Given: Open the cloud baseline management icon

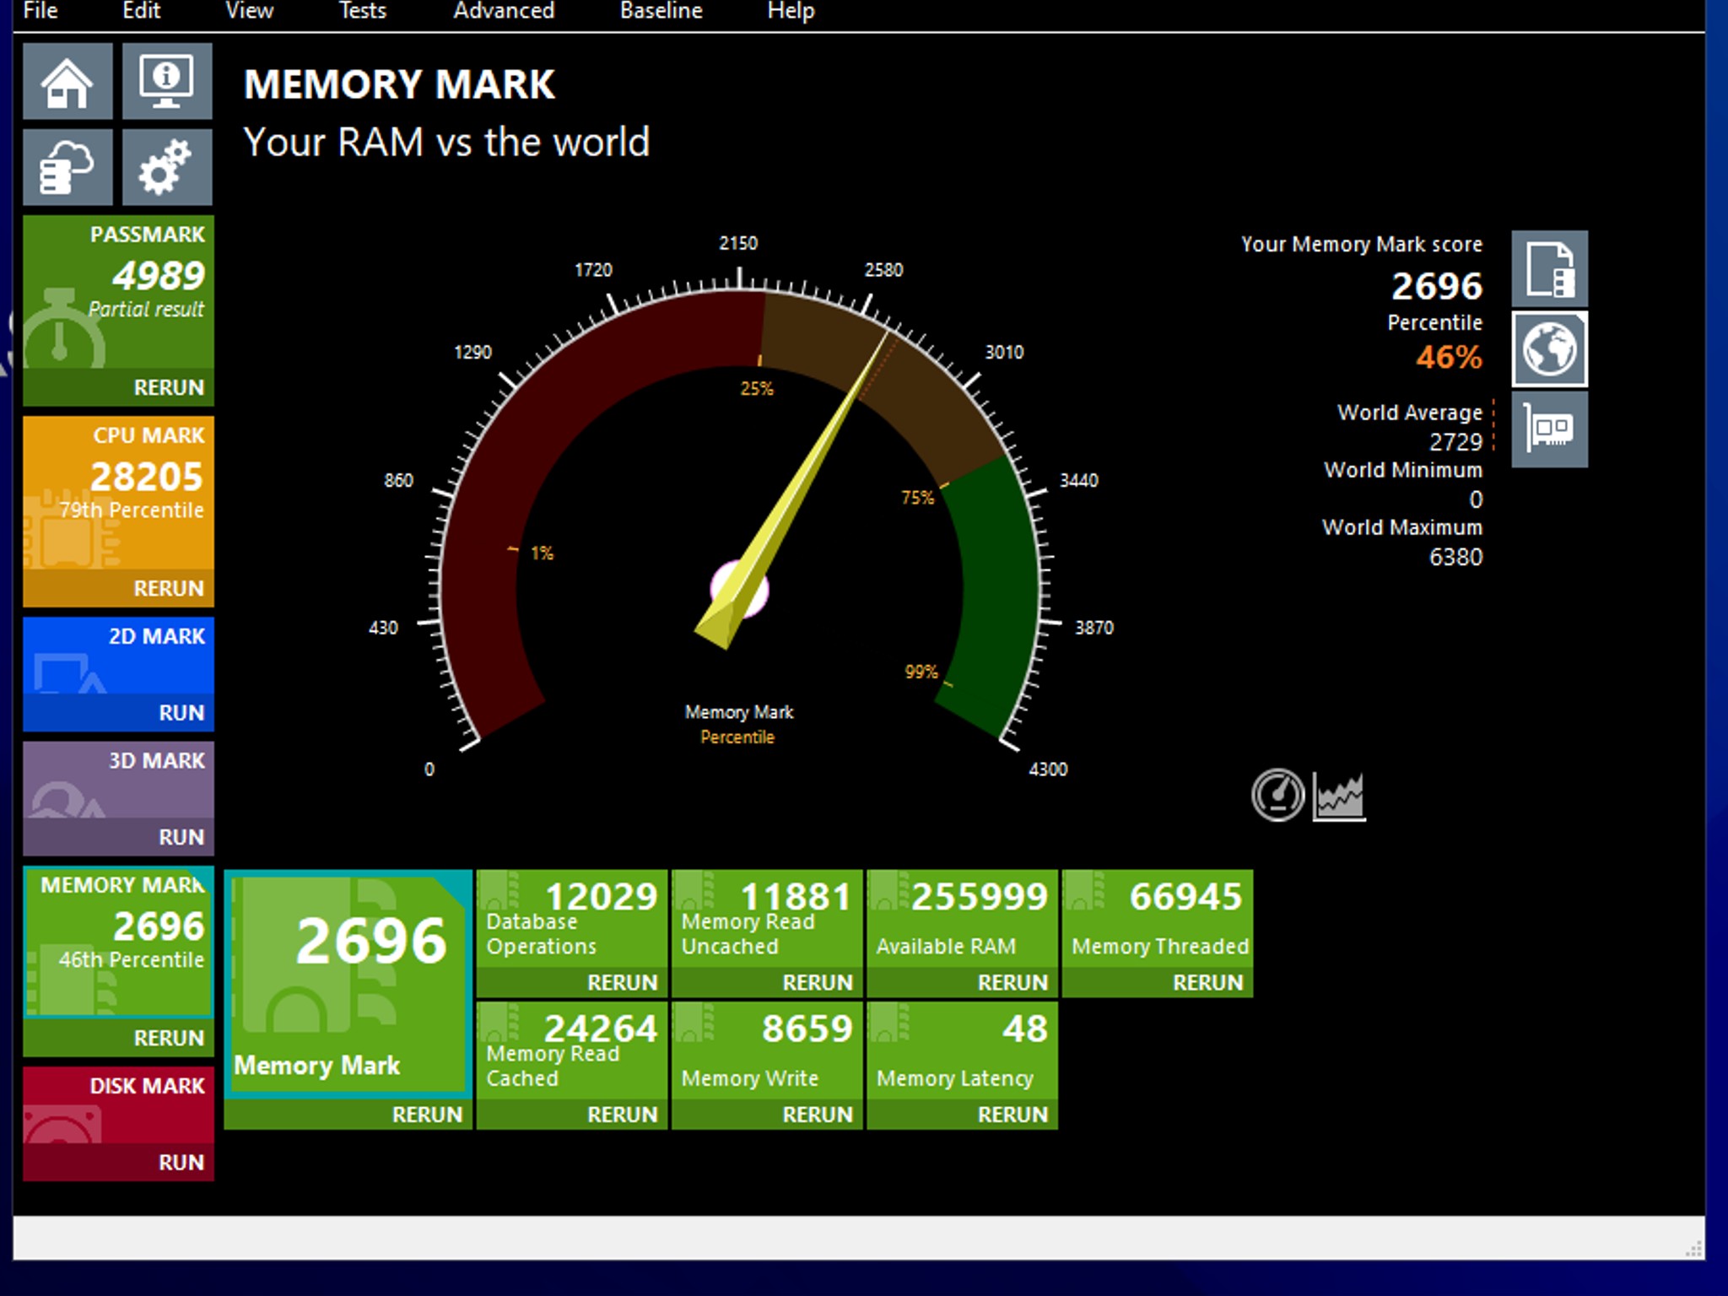Looking at the screenshot, I should 67,167.
